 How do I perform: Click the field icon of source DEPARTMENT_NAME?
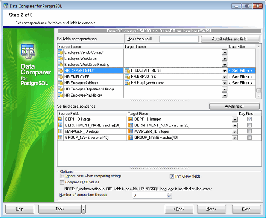pyautogui.click(x=60, y=125)
